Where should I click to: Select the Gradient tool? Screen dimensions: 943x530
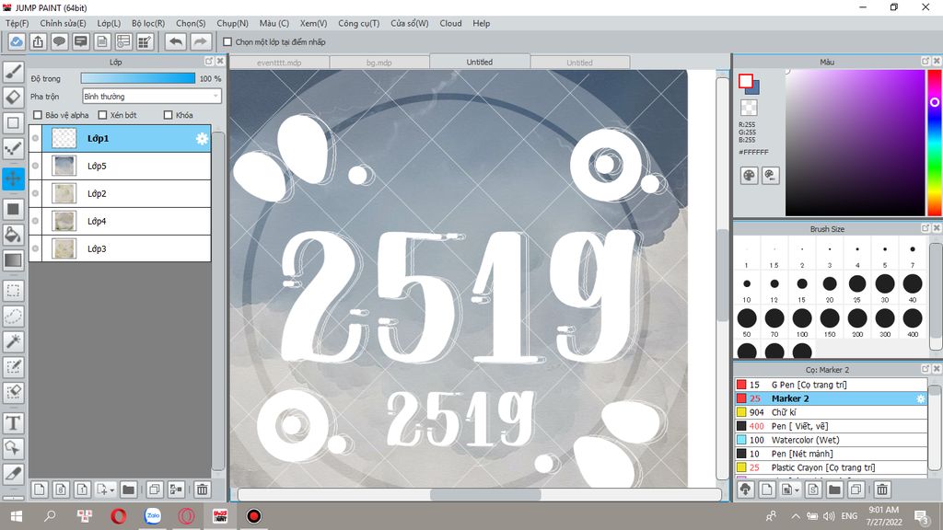[13, 260]
